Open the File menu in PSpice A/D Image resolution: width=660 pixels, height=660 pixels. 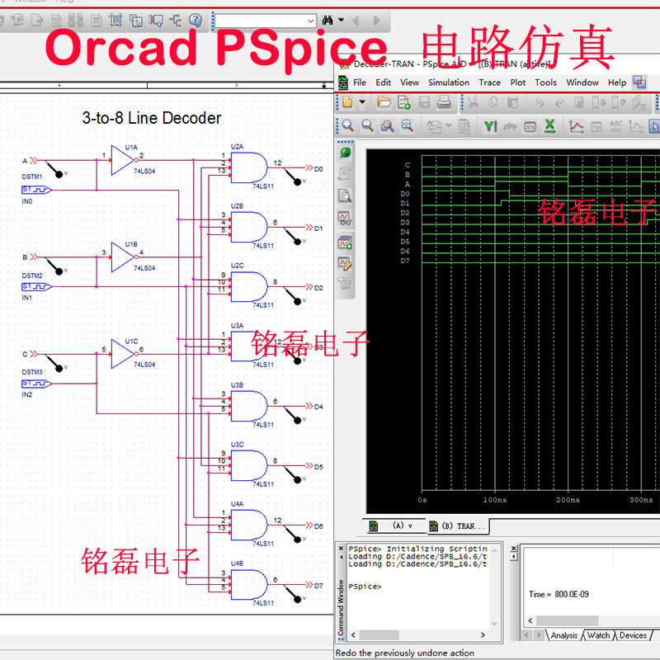pyautogui.click(x=360, y=82)
